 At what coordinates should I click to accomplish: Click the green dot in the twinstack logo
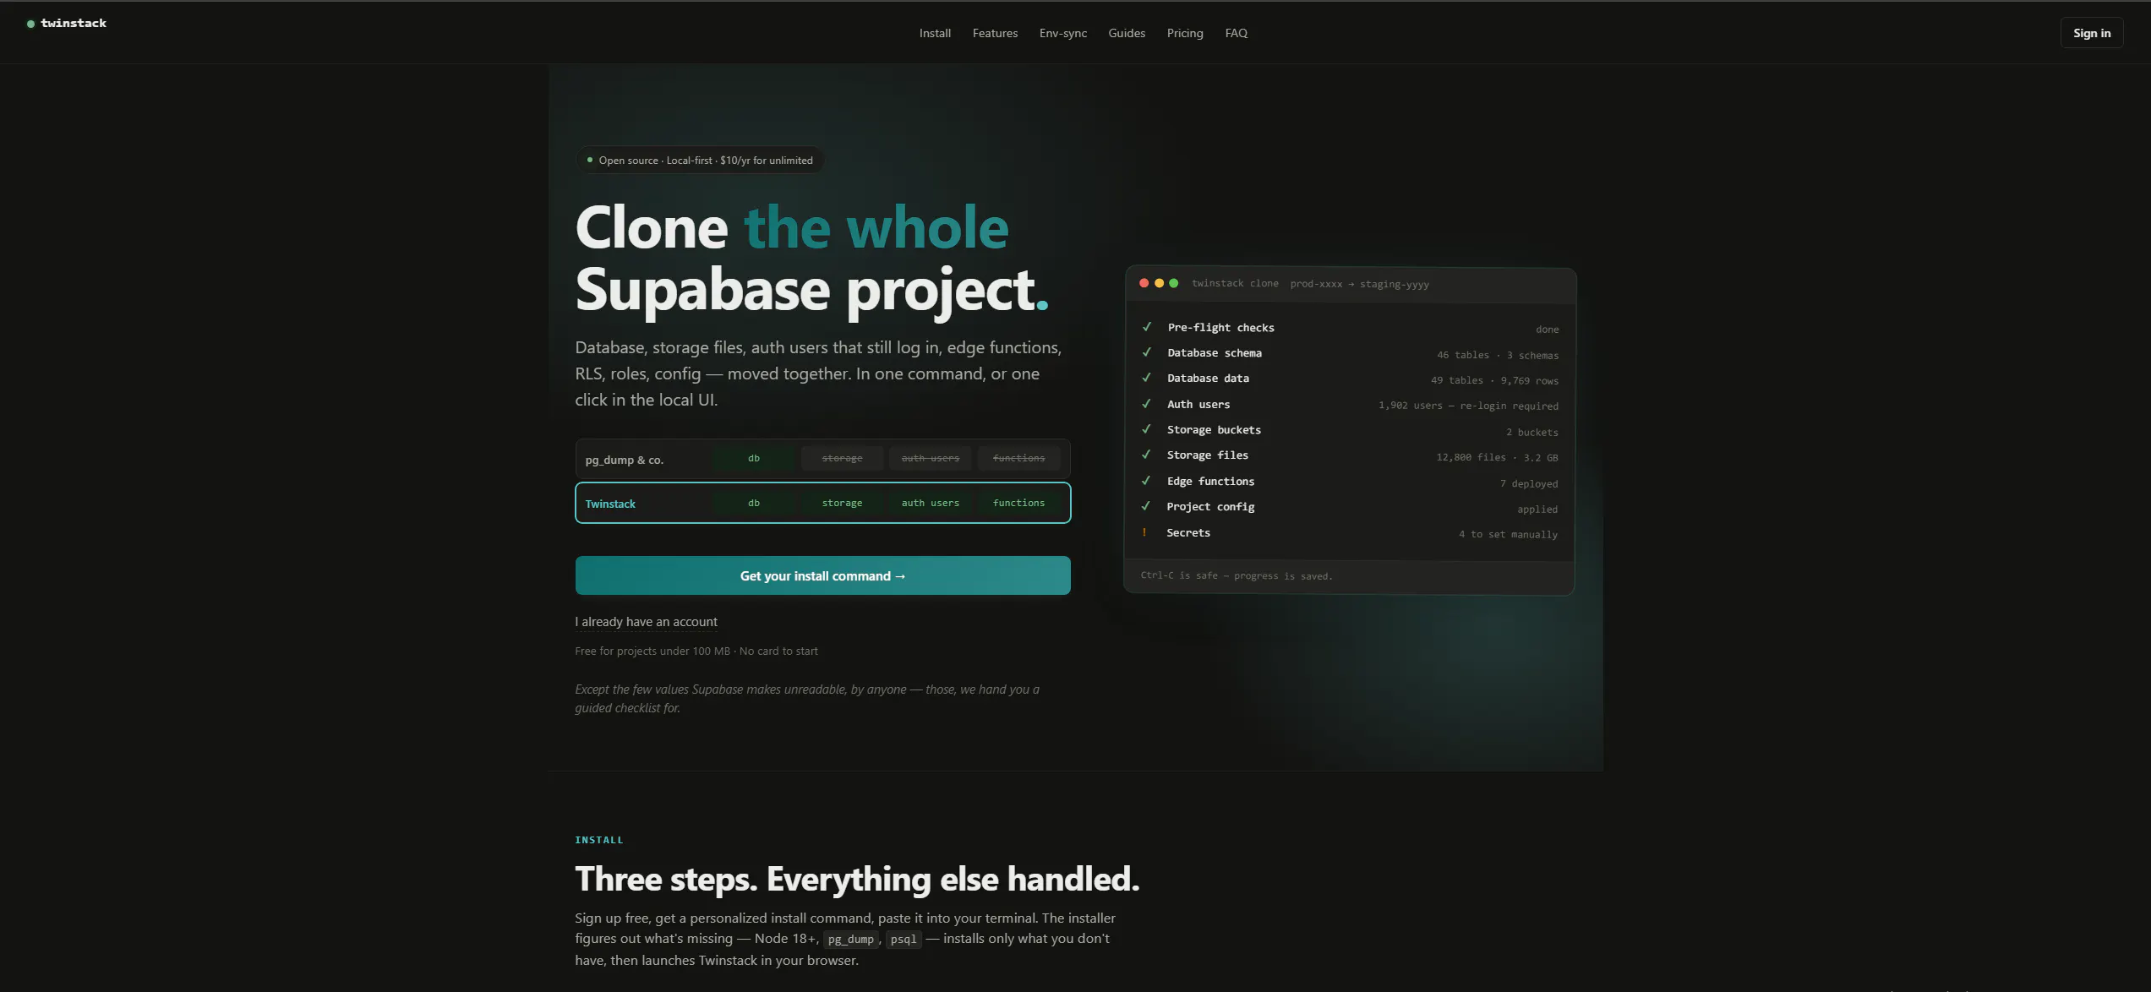[x=30, y=24]
